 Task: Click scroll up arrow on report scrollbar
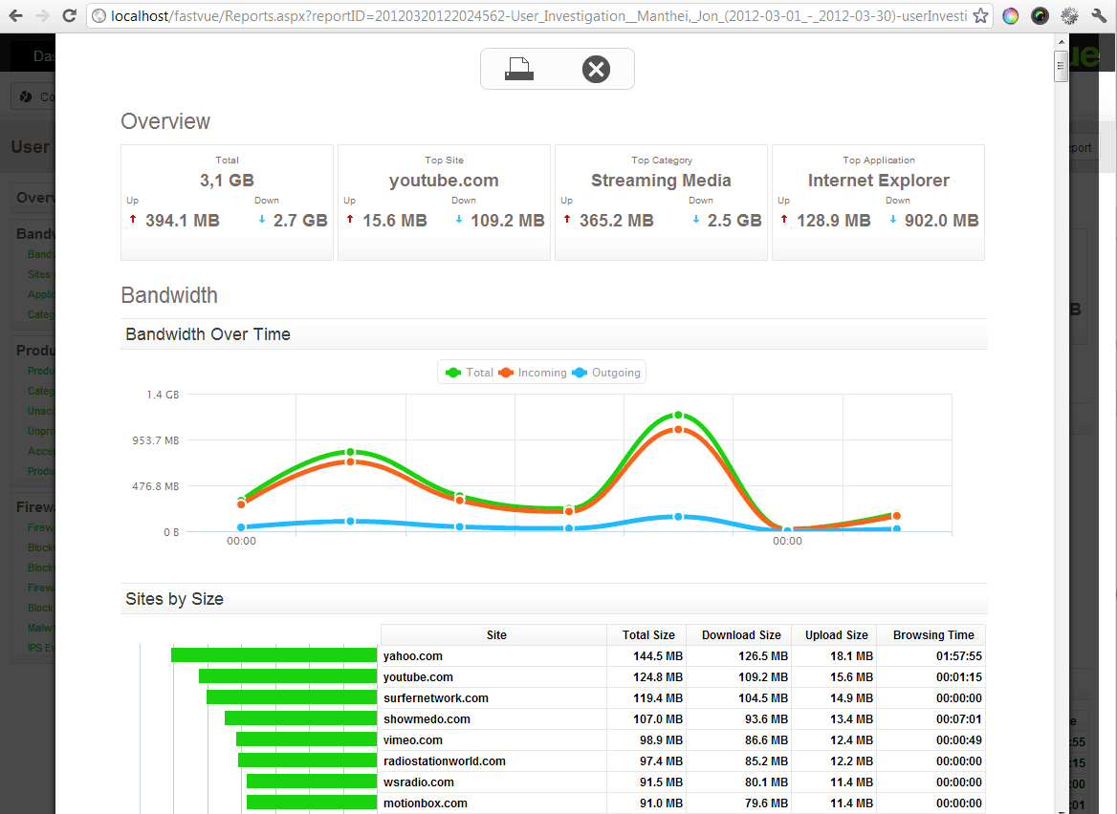point(1061,41)
